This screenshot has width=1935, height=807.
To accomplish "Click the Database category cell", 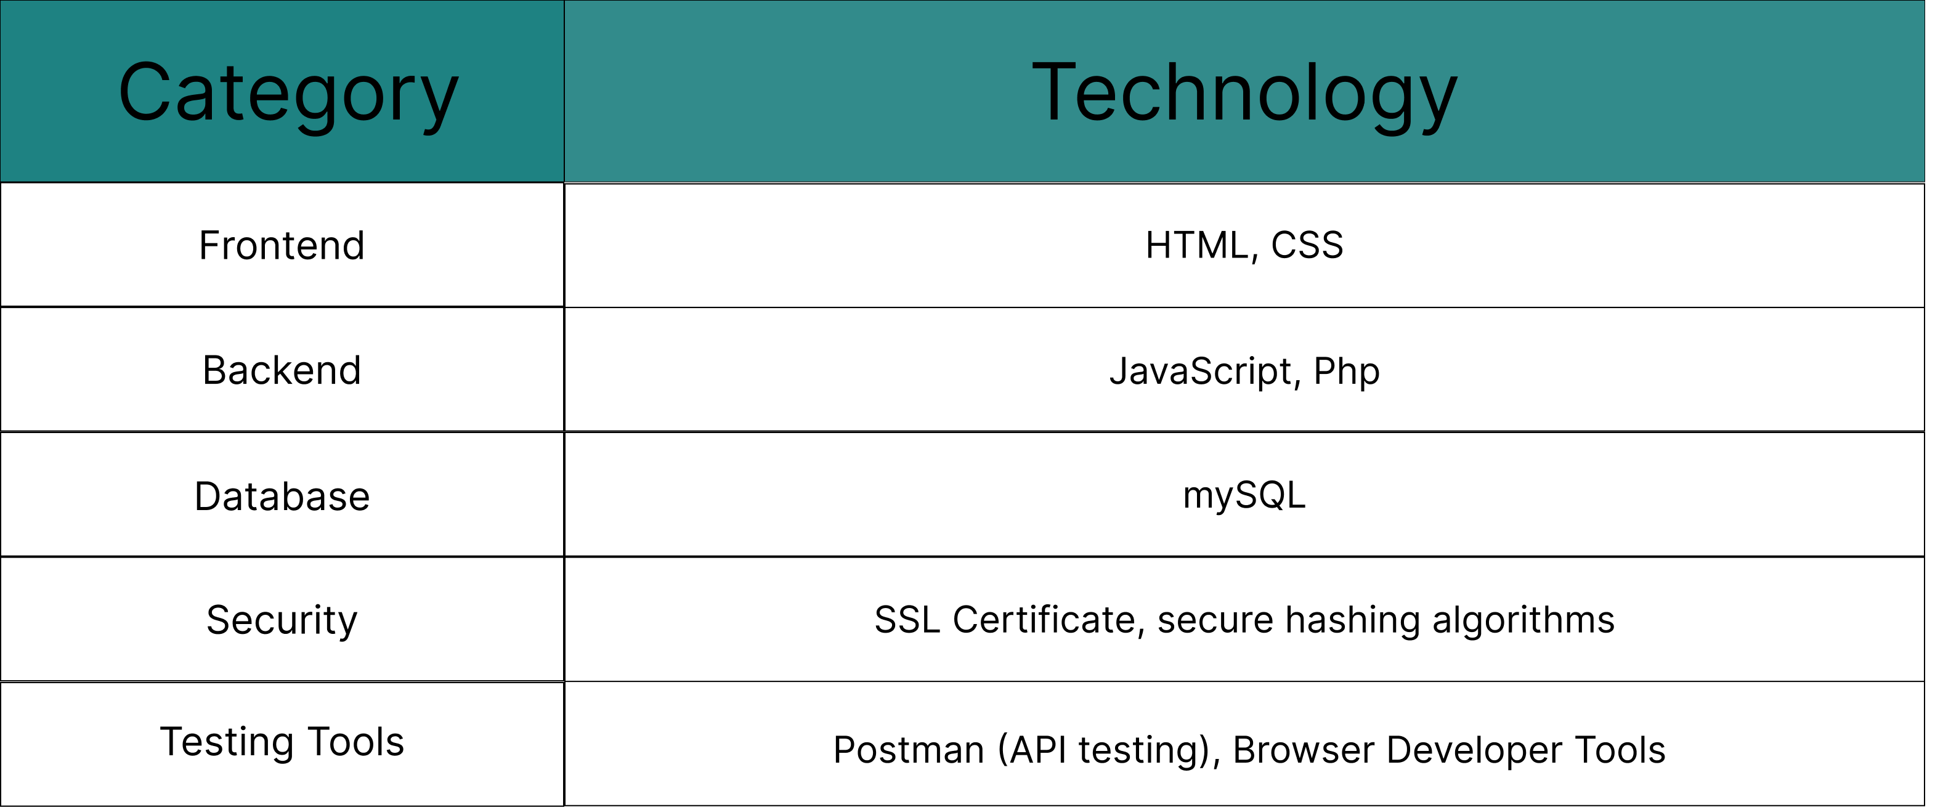I will [x=282, y=496].
